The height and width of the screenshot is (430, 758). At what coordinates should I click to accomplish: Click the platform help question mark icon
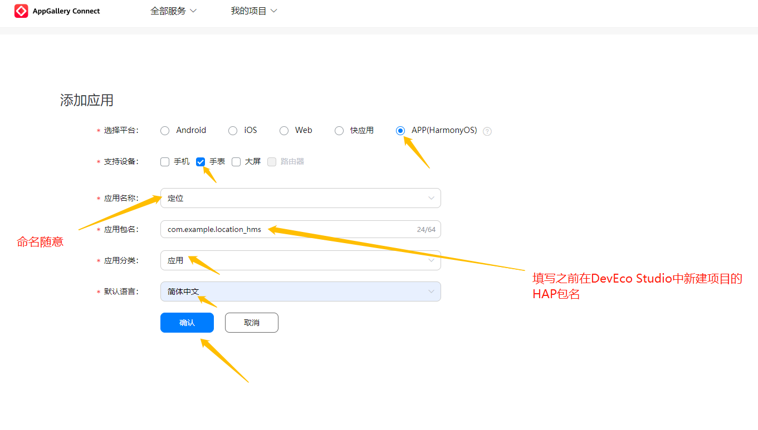pyautogui.click(x=487, y=131)
